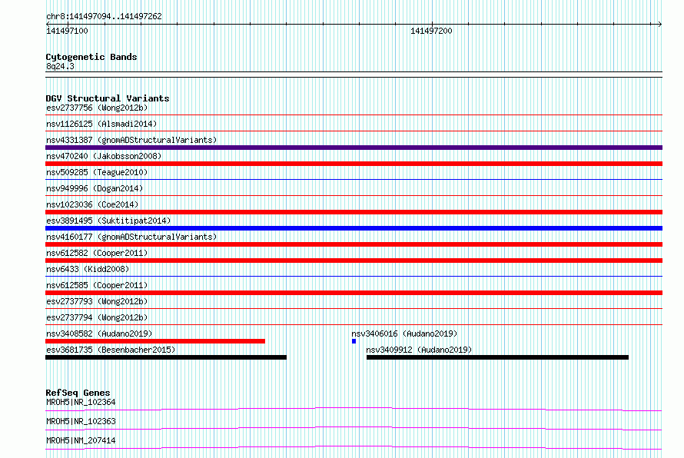The image size is (684, 458).
Task: Open variant esv2737794 (Wong2012b)
Action: pyautogui.click(x=97, y=317)
